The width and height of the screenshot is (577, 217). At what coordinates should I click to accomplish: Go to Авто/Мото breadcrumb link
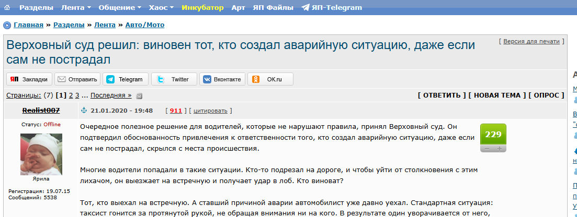(x=144, y=25)
